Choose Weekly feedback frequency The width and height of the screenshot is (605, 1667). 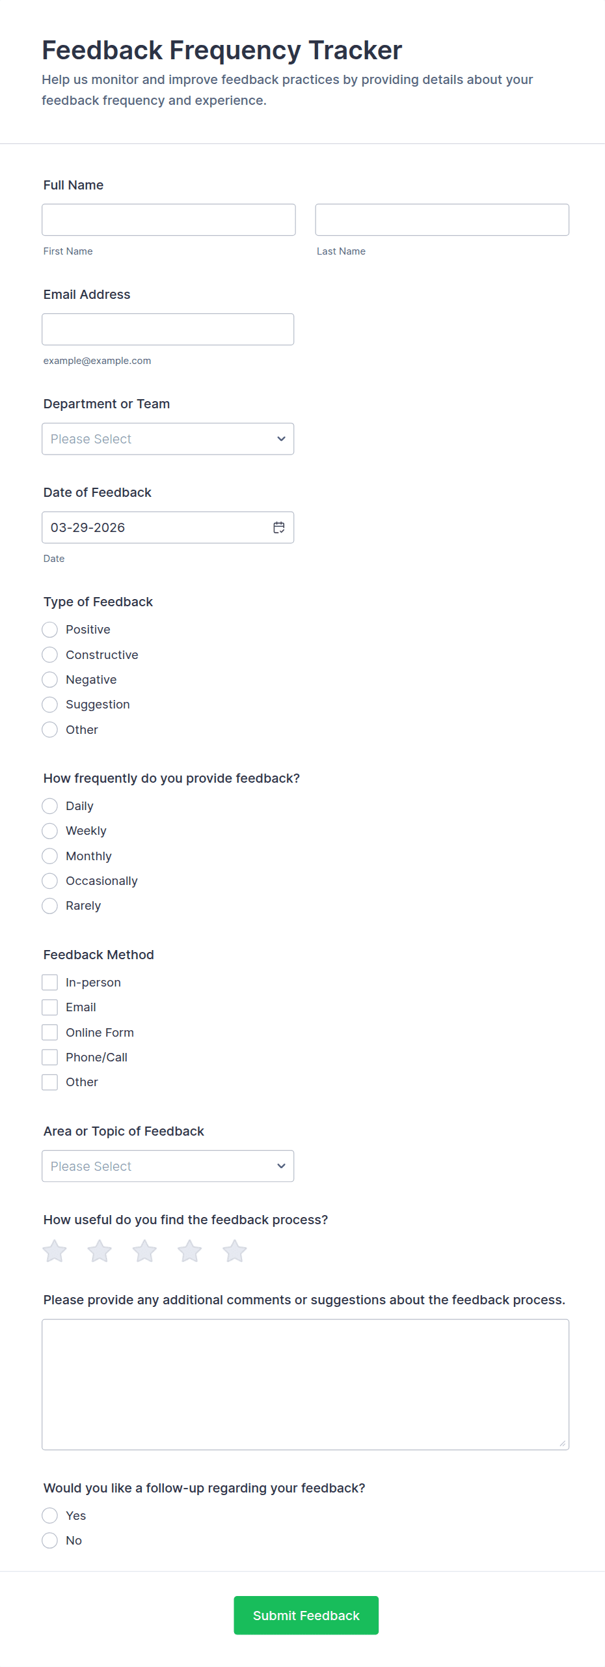[x=50, y=831]
